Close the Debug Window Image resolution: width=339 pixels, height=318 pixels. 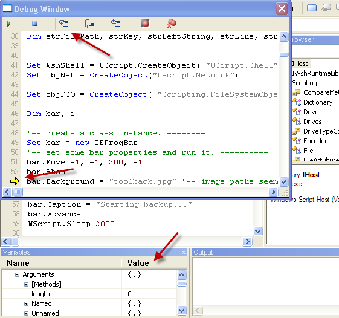(282, 9)
